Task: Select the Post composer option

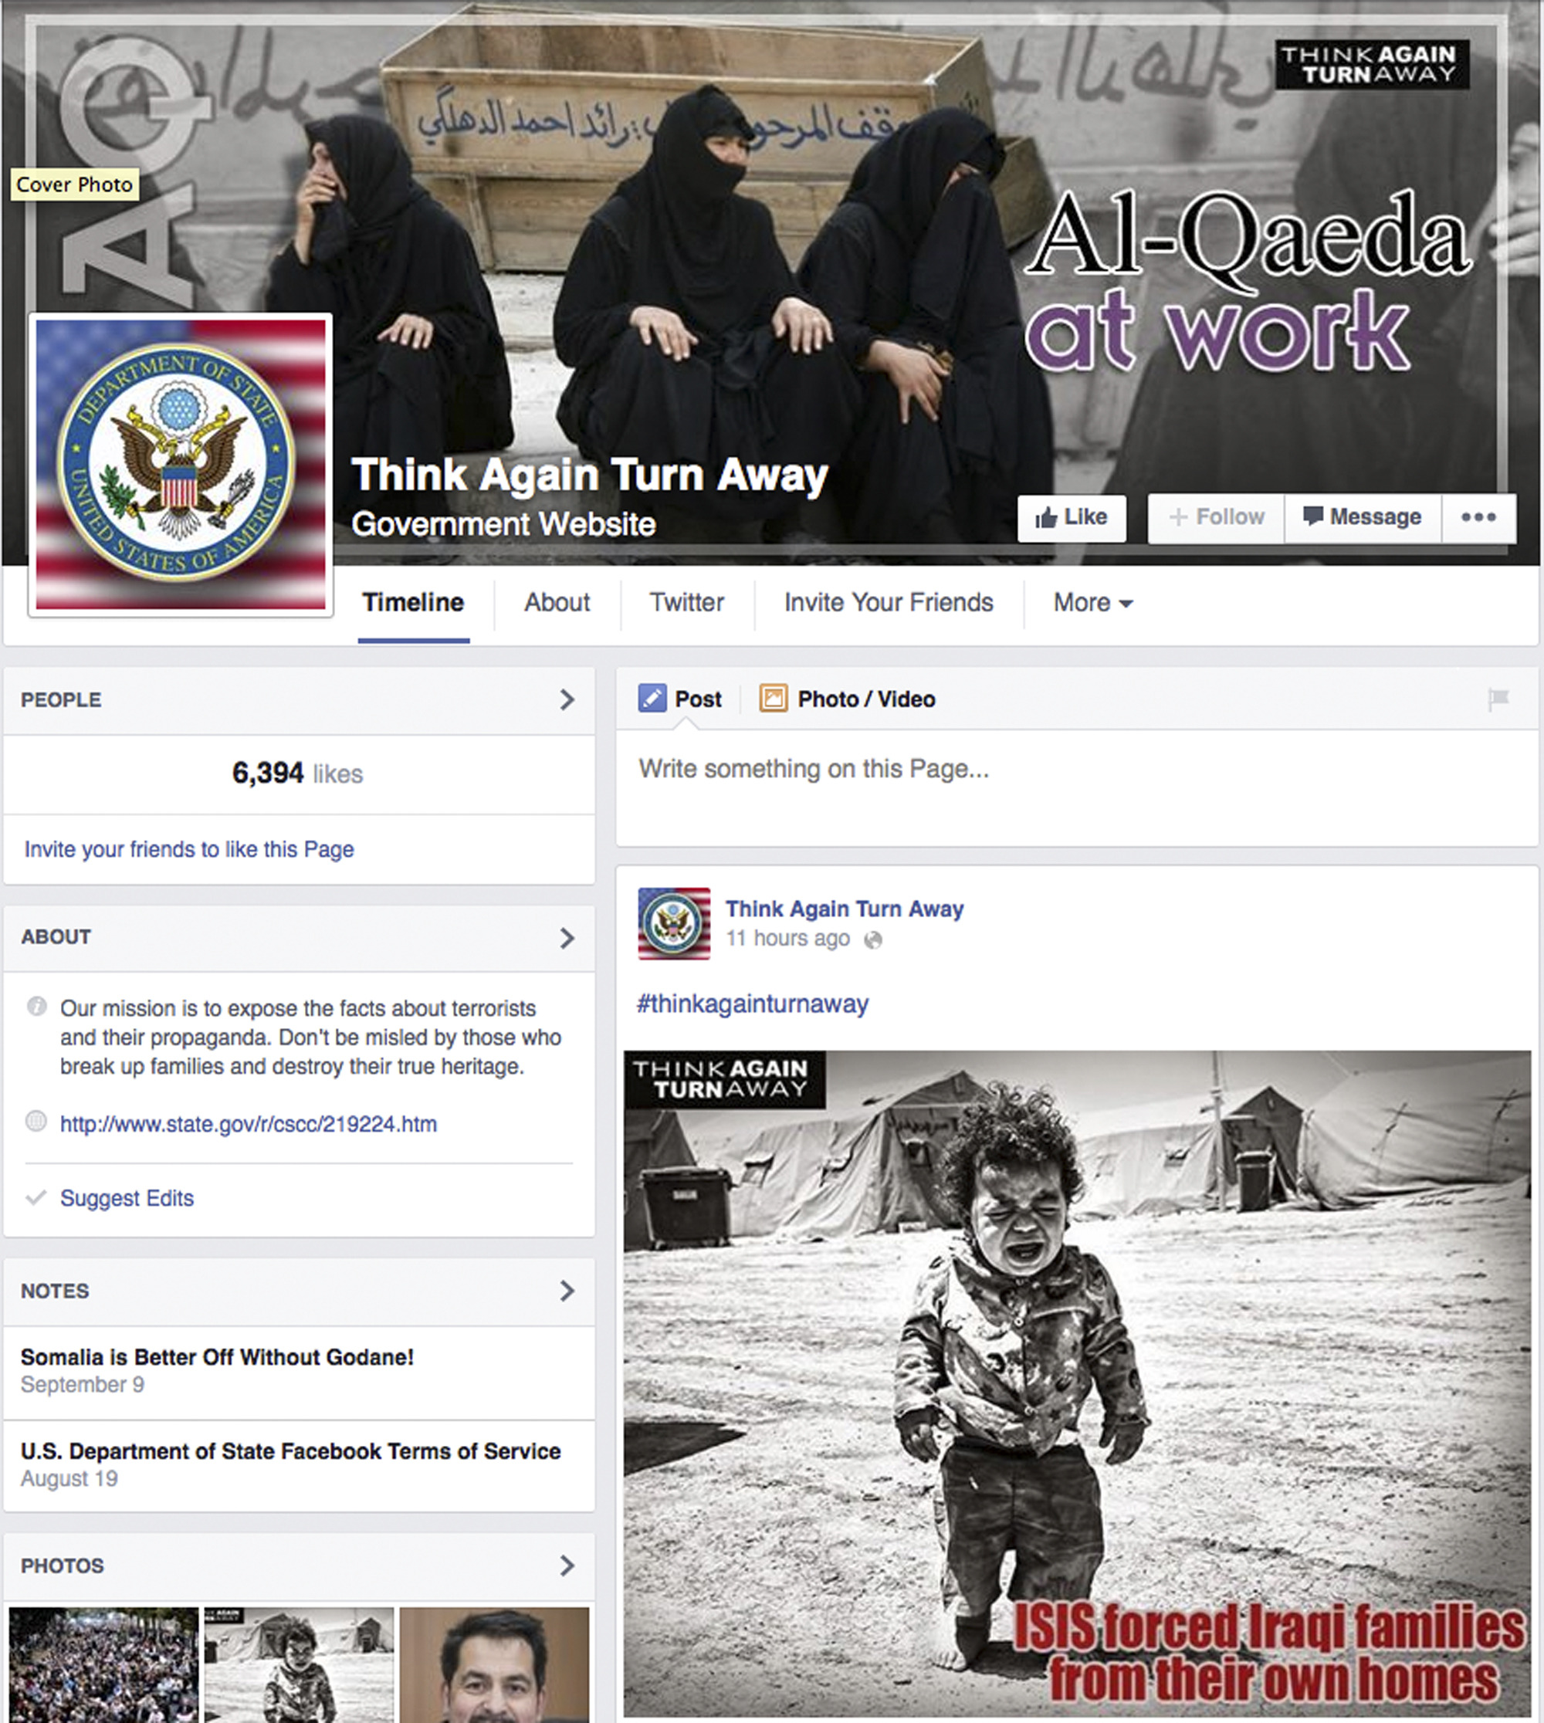Action: point(679,699)
